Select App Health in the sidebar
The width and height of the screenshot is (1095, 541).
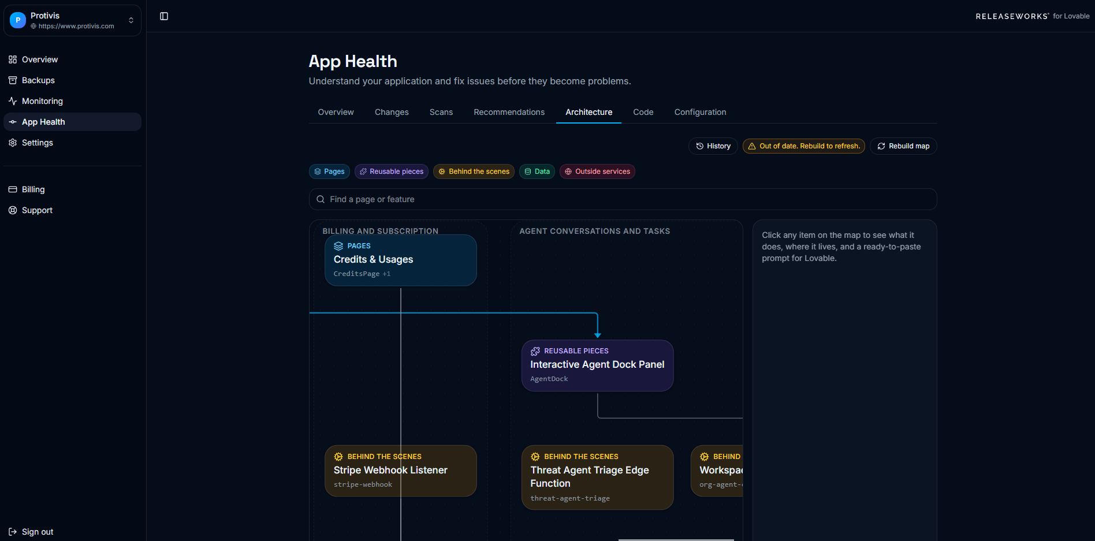point(72,122)
